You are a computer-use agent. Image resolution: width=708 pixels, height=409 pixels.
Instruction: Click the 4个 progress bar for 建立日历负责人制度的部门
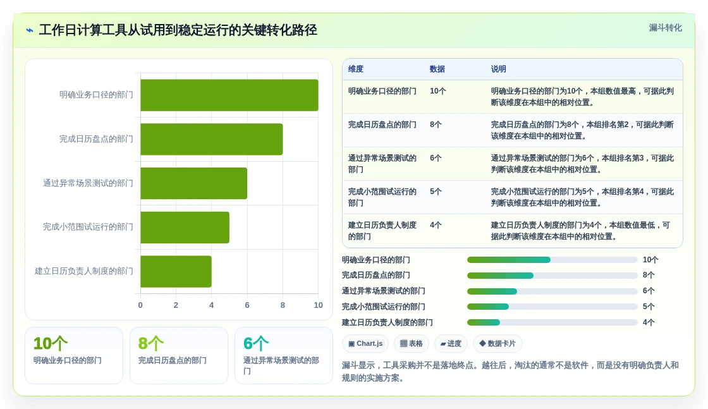click(x=552, y=322)
